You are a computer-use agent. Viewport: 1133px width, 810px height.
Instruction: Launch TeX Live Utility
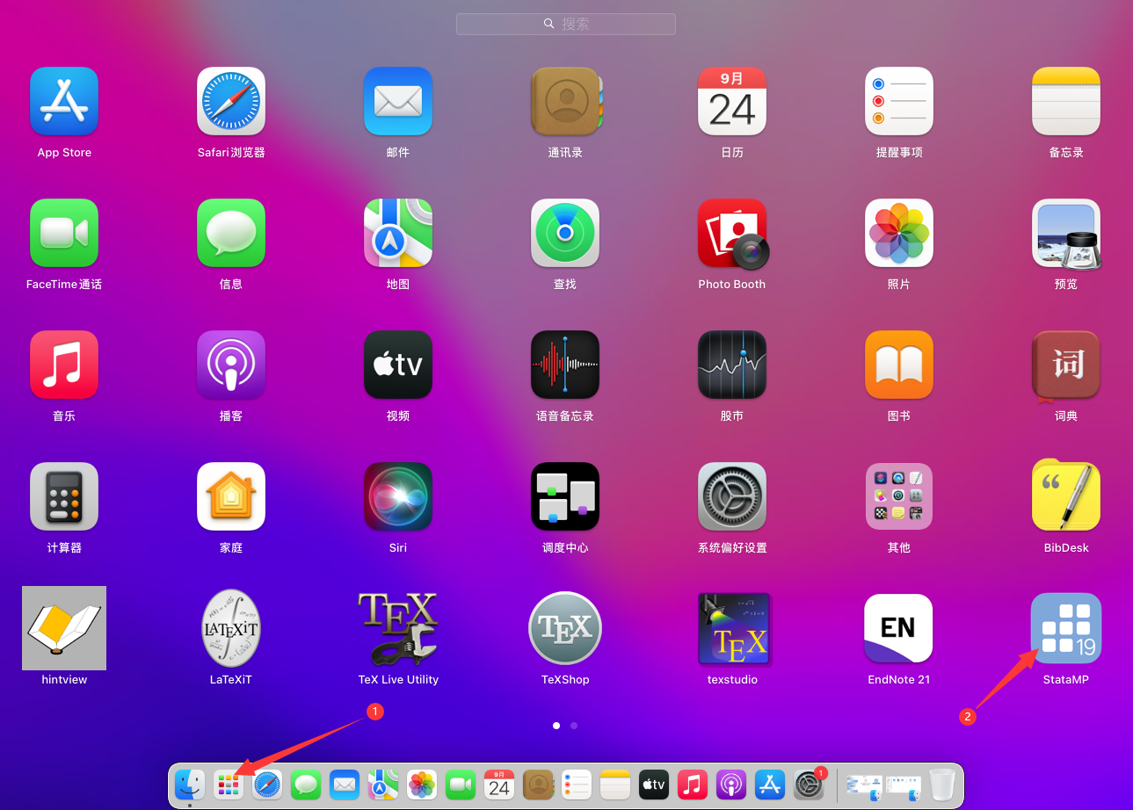coord(398,628)
